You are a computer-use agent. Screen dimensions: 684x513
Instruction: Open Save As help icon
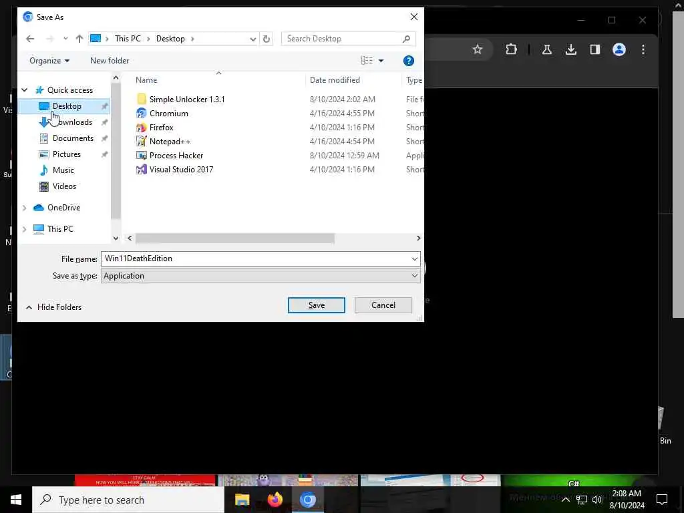point(408,61)
